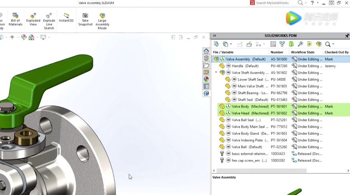Click first PDM toolbar icon (Get Latest)
The height and width of the screenshot is (195, 350).
(216, 44)
